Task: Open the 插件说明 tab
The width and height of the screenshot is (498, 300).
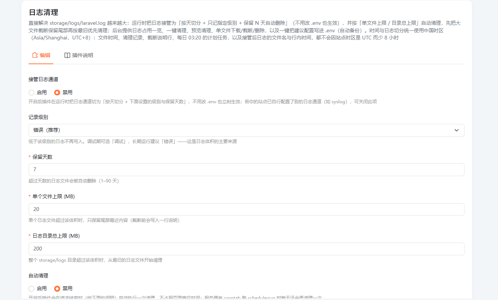Action: 79,55
